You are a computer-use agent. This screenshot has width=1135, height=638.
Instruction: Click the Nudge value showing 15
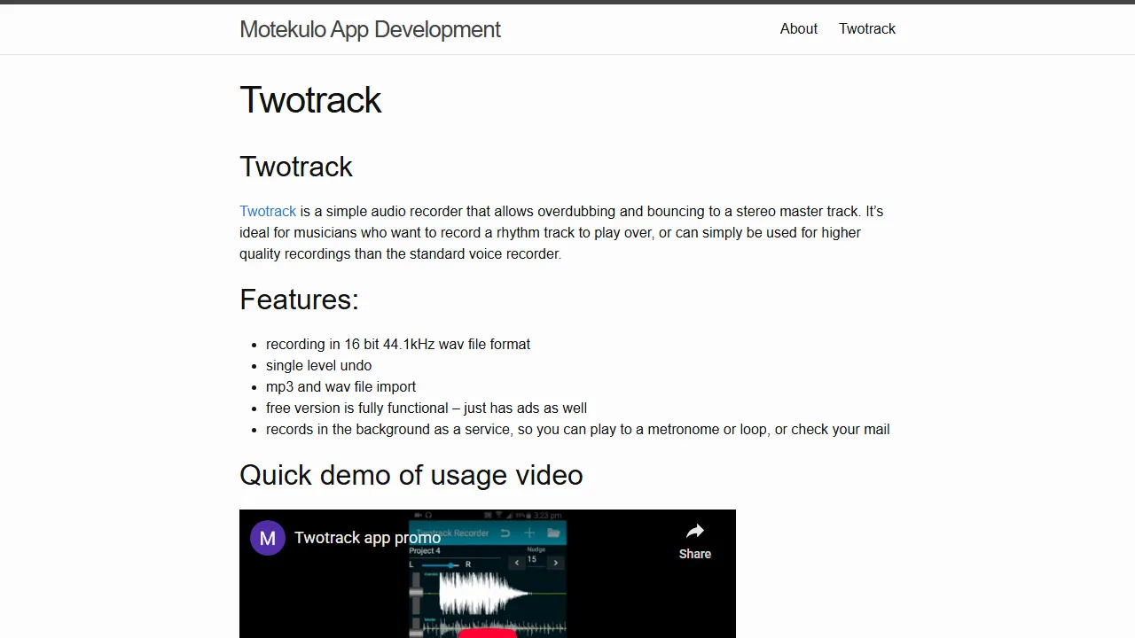pos(533,558)
